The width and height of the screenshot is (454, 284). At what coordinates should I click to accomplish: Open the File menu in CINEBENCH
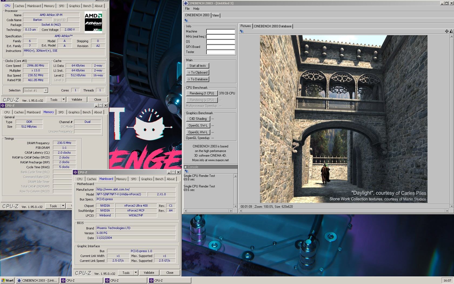pos(187,9)
